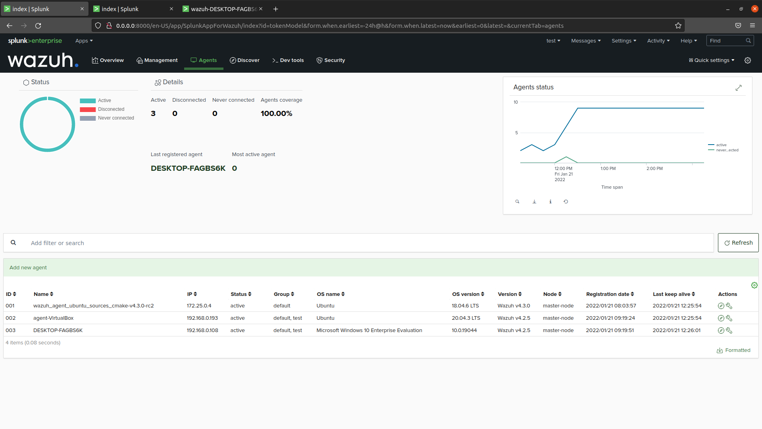Refresh the Agents status chart icon
The width and height of the screenshot is (762, 429).
[x=566, y=201]
